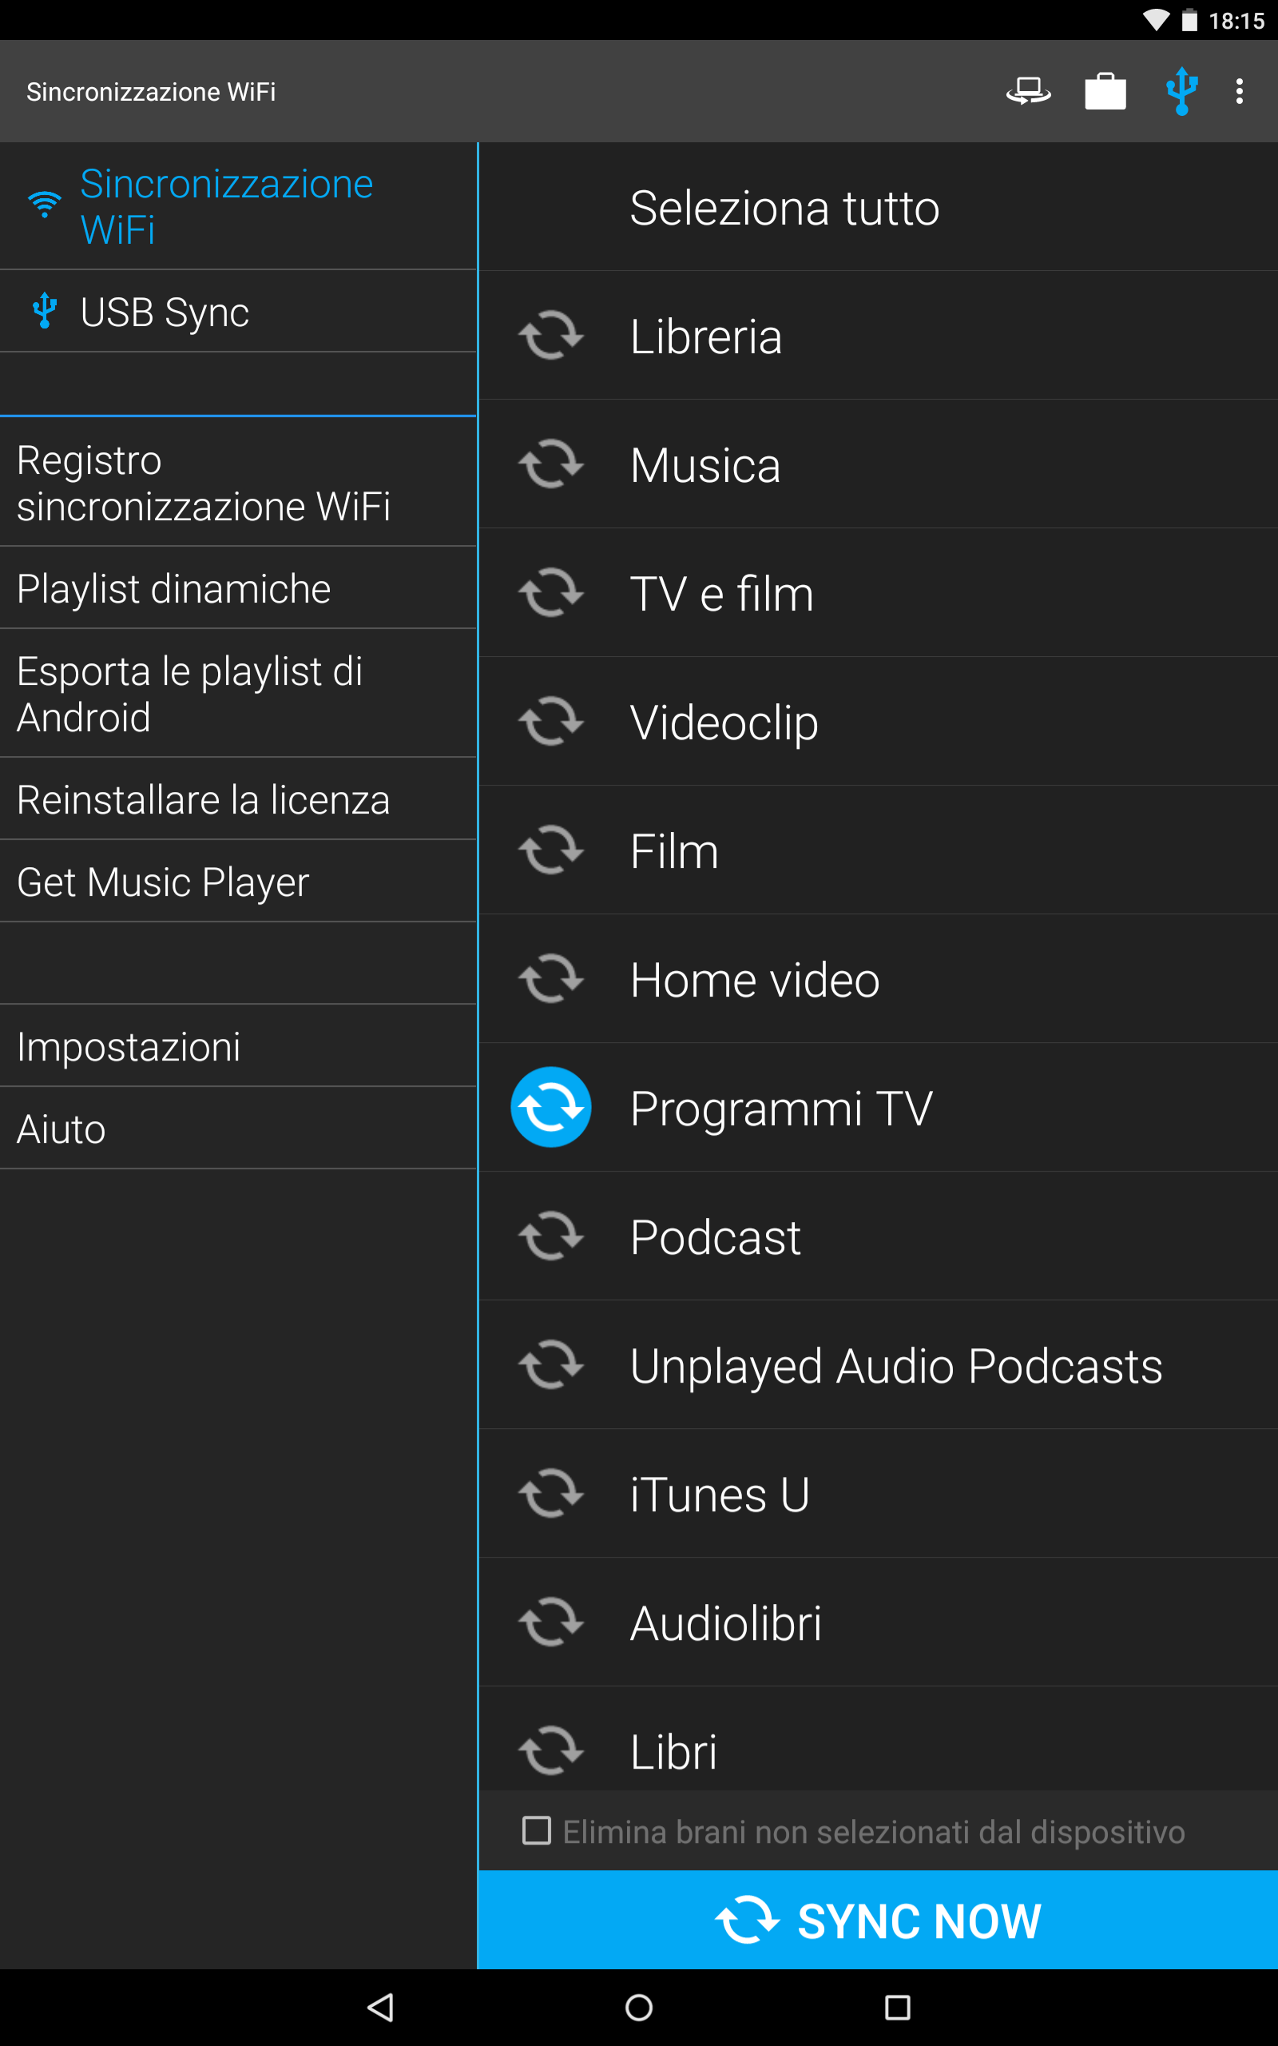
Task: Click the sync icon beside Libreria
Action: 551,336
